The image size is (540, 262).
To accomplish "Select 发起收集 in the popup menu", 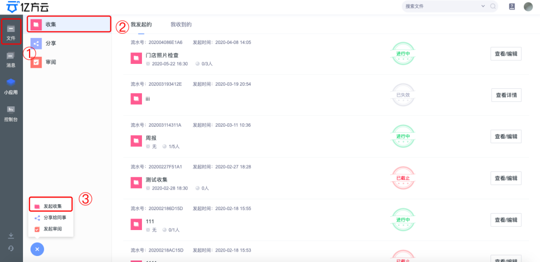I will tap(52, 206).
